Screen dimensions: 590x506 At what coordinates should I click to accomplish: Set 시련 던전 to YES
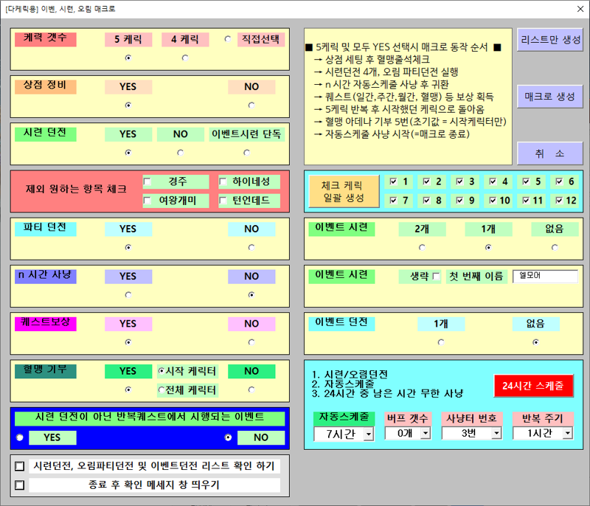[128, 153]
